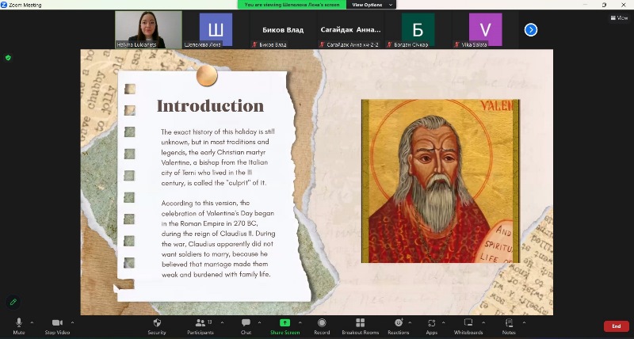
Task: Close the Zoom Meeting window
Action: click(x=624, y=5)
